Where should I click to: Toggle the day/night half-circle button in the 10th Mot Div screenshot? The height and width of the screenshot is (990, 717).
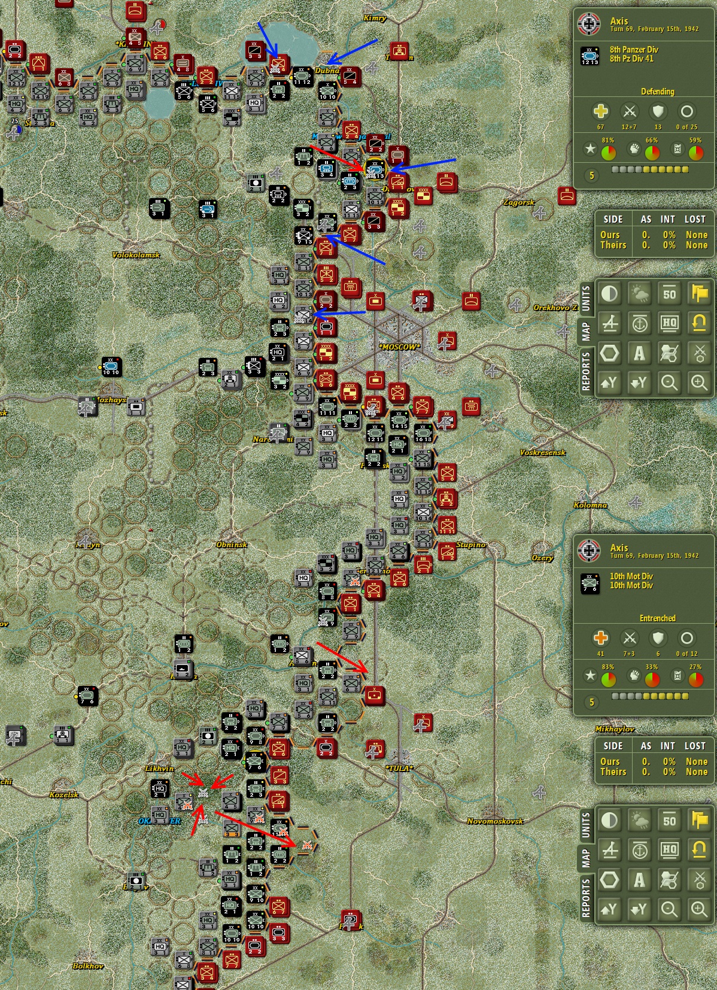click(x=609, y=820)
